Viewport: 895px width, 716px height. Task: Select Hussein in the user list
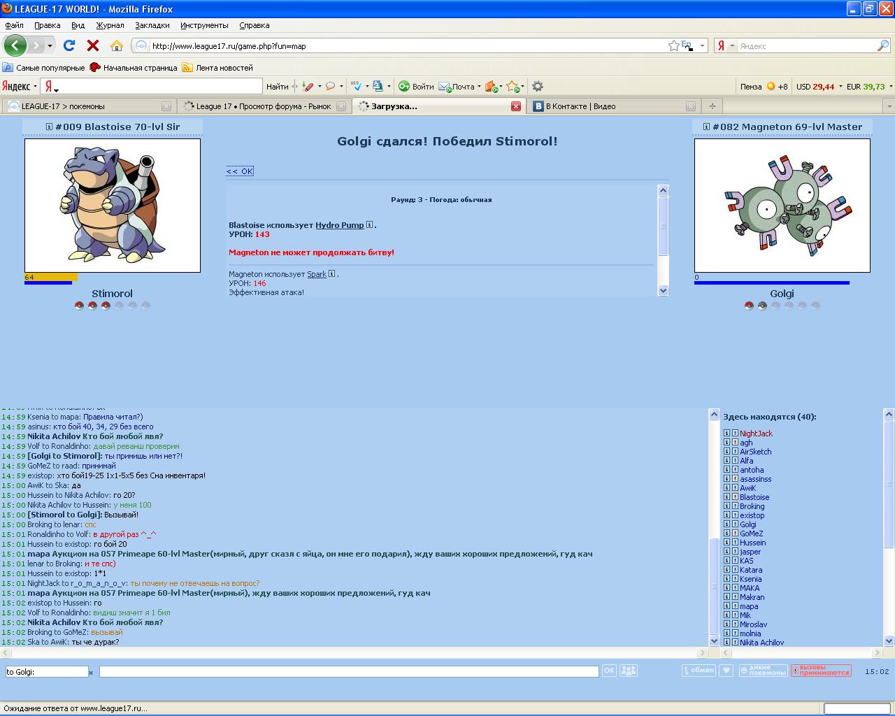click(x=753, y=543)
